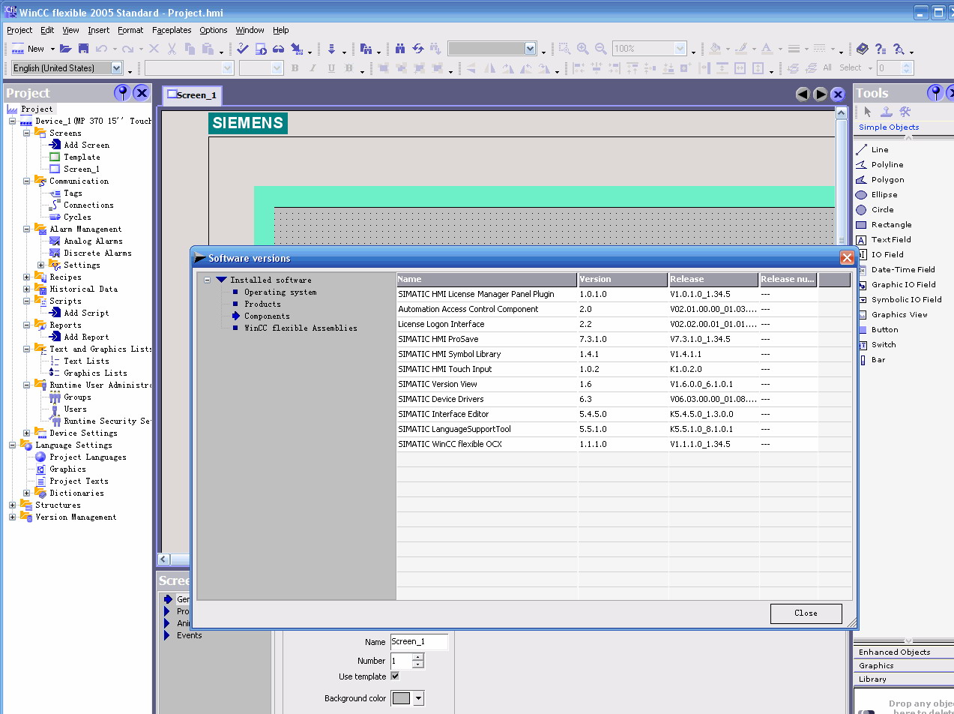Click the Version column header
Viewport: 954px width, 714px height.
click(x=623, y=280)
